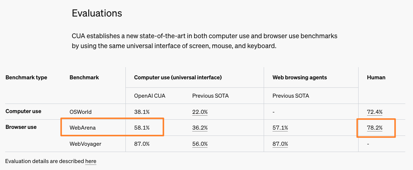Click the 36.2% WebArena previous SOTA link
Screen dimensions: 413x170
click(x=200, y=128)
